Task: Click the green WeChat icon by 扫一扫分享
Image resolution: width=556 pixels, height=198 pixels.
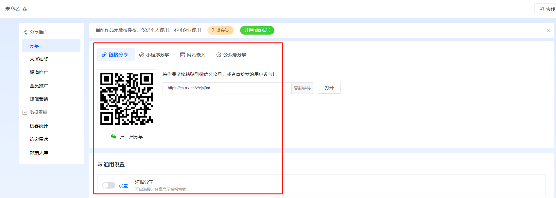Action: 113,137
